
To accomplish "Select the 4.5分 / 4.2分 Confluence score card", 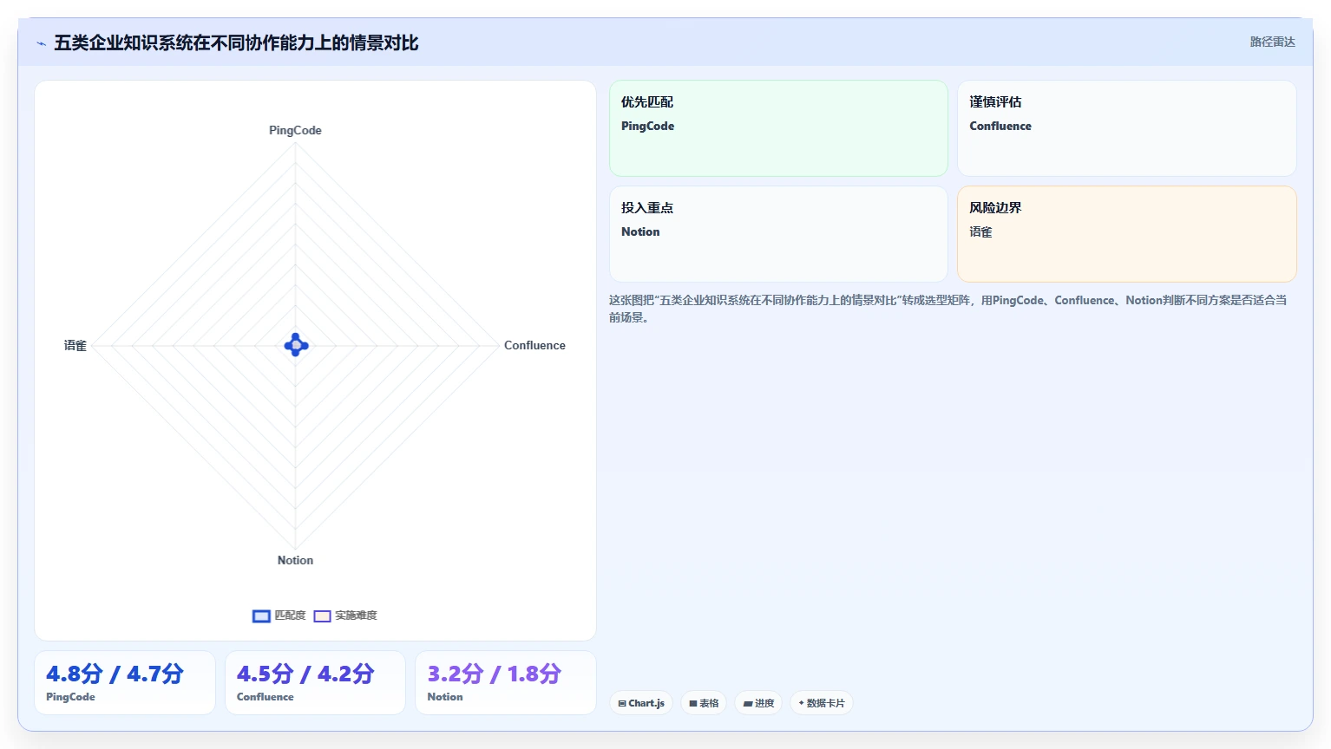I will [x=315, y=683].
